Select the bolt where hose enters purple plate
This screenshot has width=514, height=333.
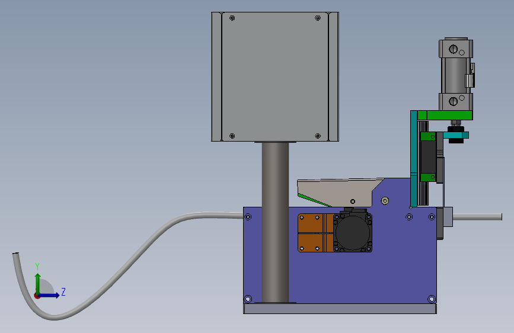tap(248, 217)
